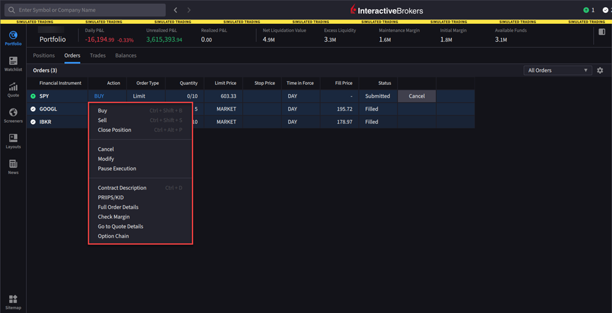Screen dimensions: 612x313
Task: Click the 178.97 fill price cell
Action: click(339, 122)
